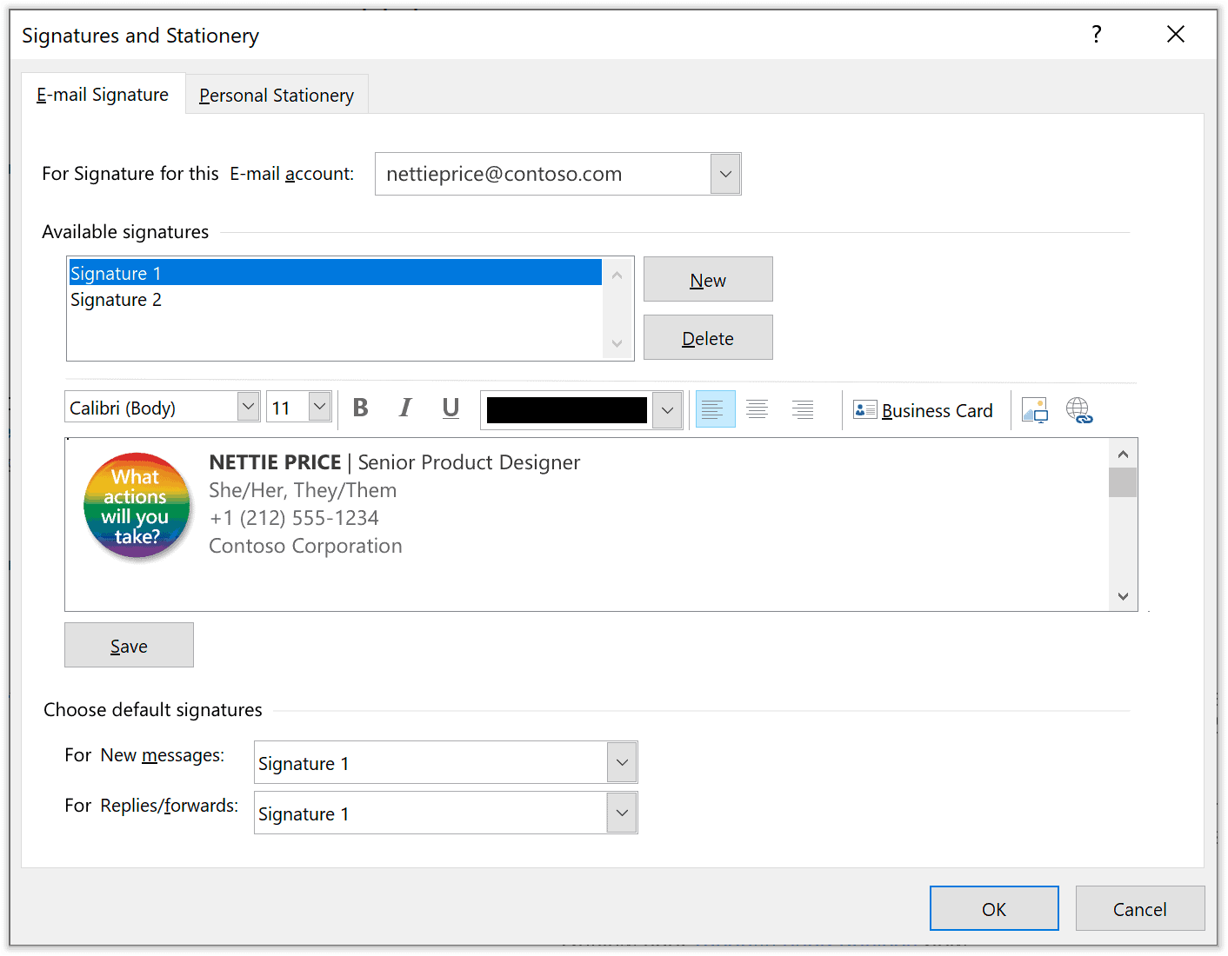The width and height of the screenshot is (1228, 956).
Task: Align signature text left
Action: click(715, 408)
